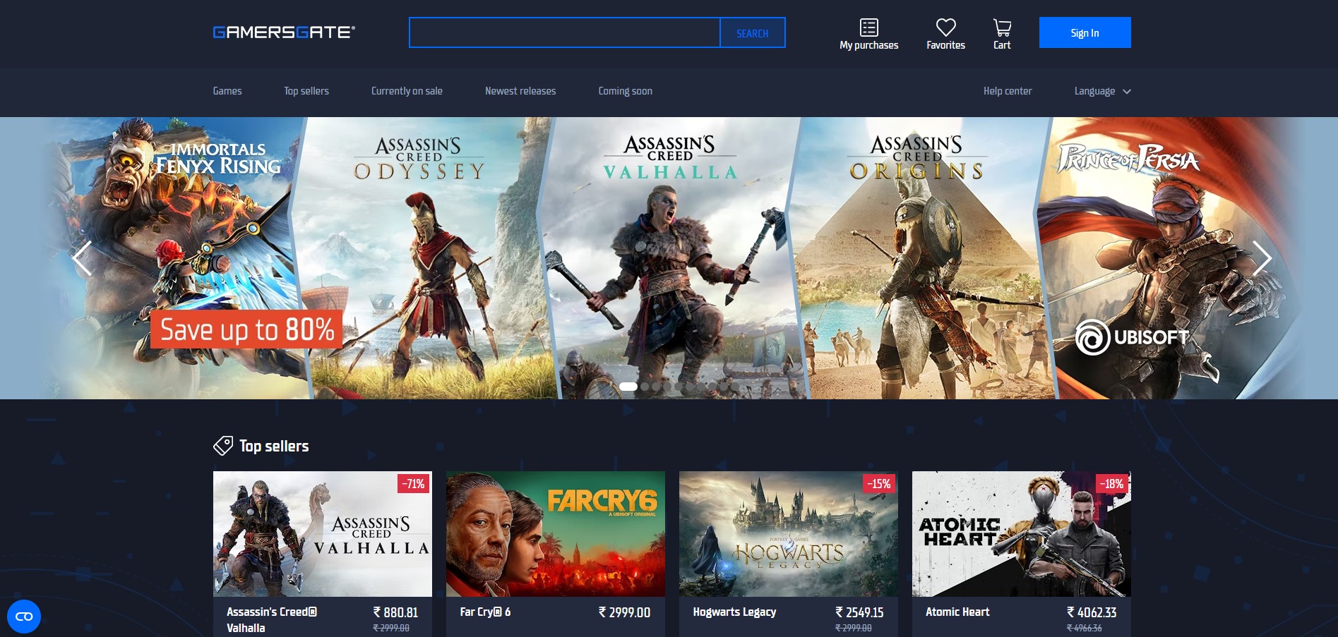Click the Top sellers section heading
1338x637 pixels.
click(274, 446)
